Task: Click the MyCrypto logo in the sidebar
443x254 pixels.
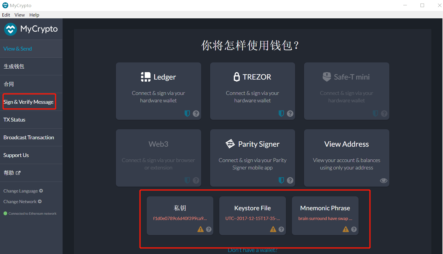Action: pyautogui.click(x=10, y=29)
